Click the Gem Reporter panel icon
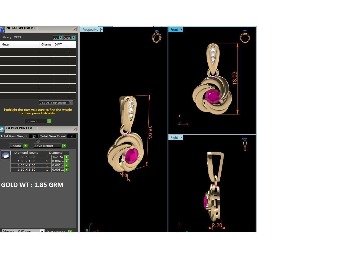 [2, 129]
